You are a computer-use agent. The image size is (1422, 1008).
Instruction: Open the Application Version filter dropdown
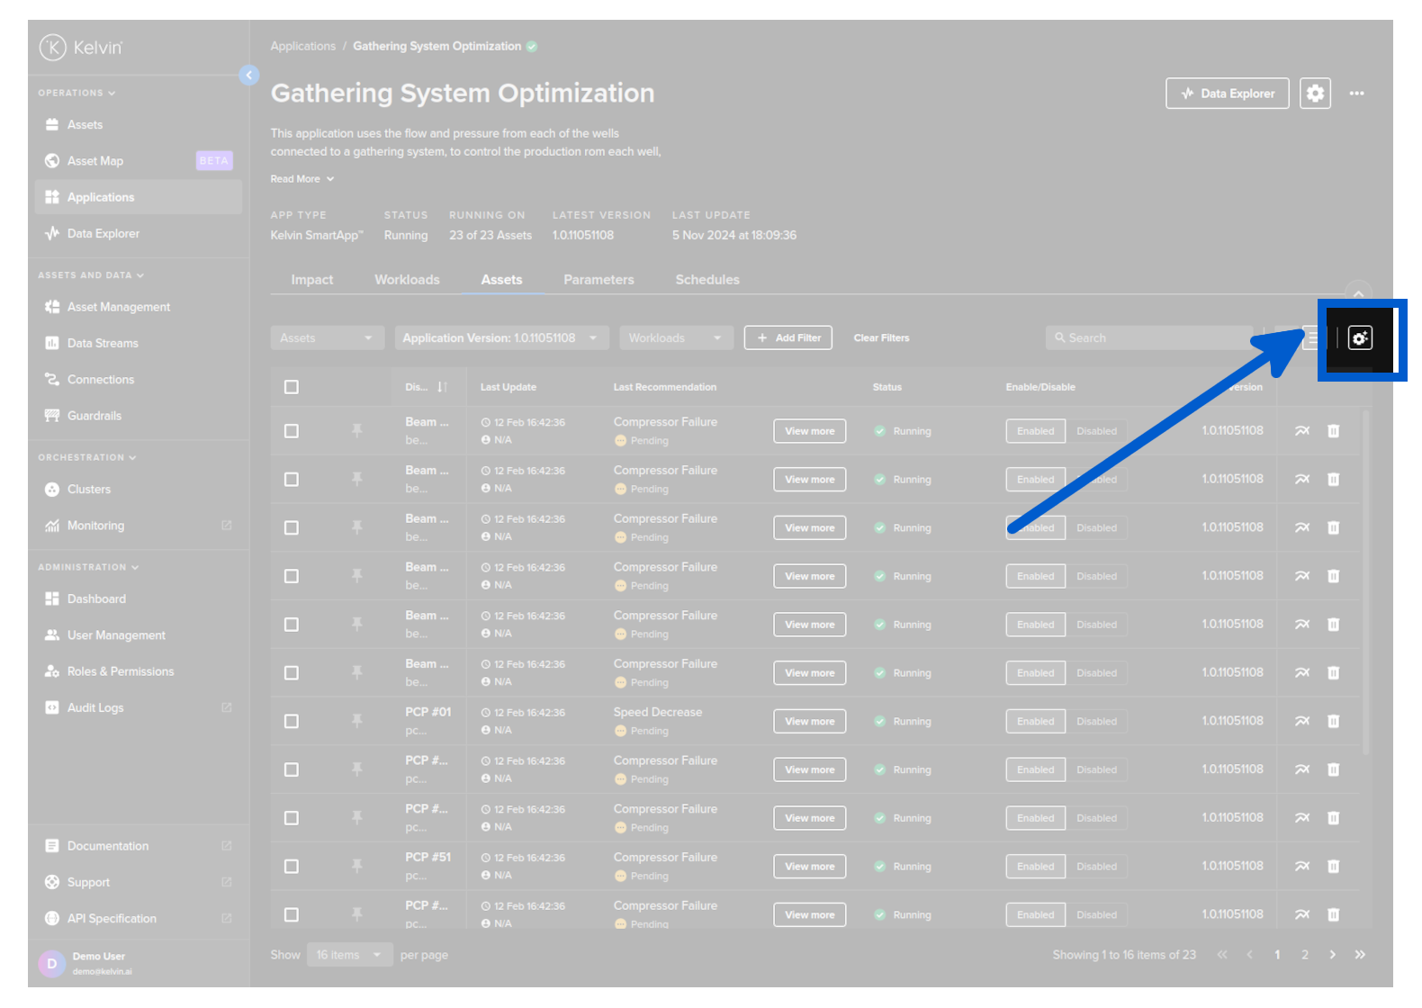tap(500, 338)
